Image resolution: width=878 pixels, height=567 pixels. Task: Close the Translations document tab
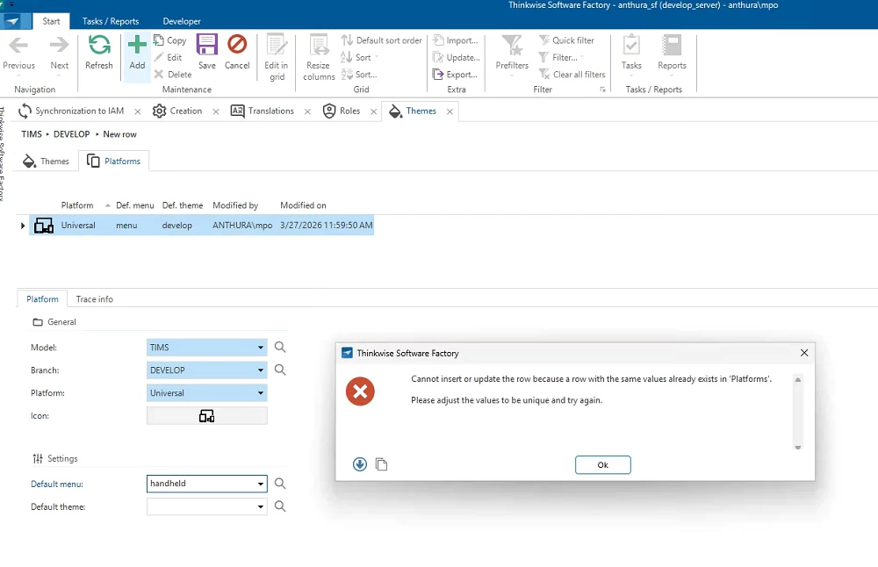point(307,111)
